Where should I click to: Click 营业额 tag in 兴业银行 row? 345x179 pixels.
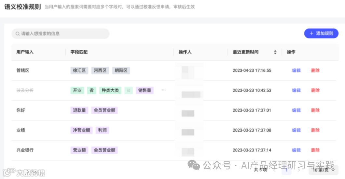79,150
